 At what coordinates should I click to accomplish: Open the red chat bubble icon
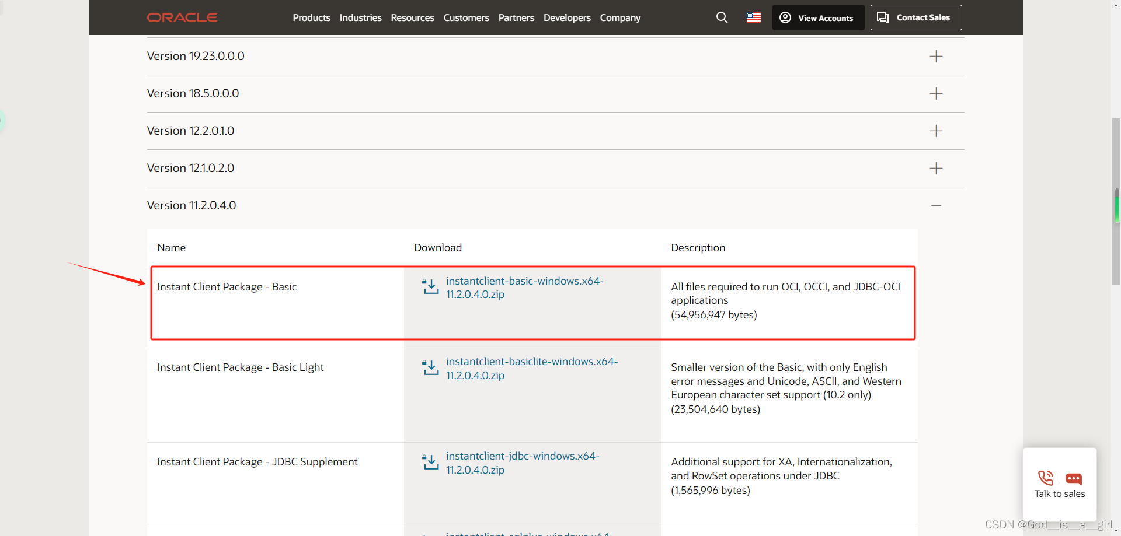[x=1074, y=479]
